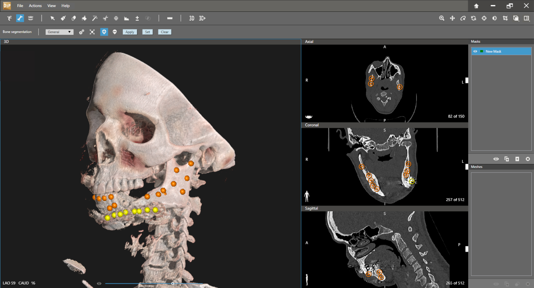534x288 pixels.
Task: Select the teeth segmentation tool
Action: (x=31, y=18)
